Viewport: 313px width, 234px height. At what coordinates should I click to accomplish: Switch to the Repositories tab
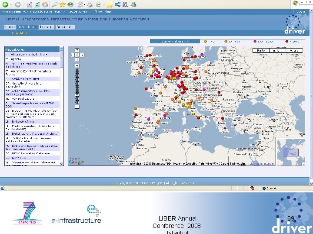tap(27, 27)
